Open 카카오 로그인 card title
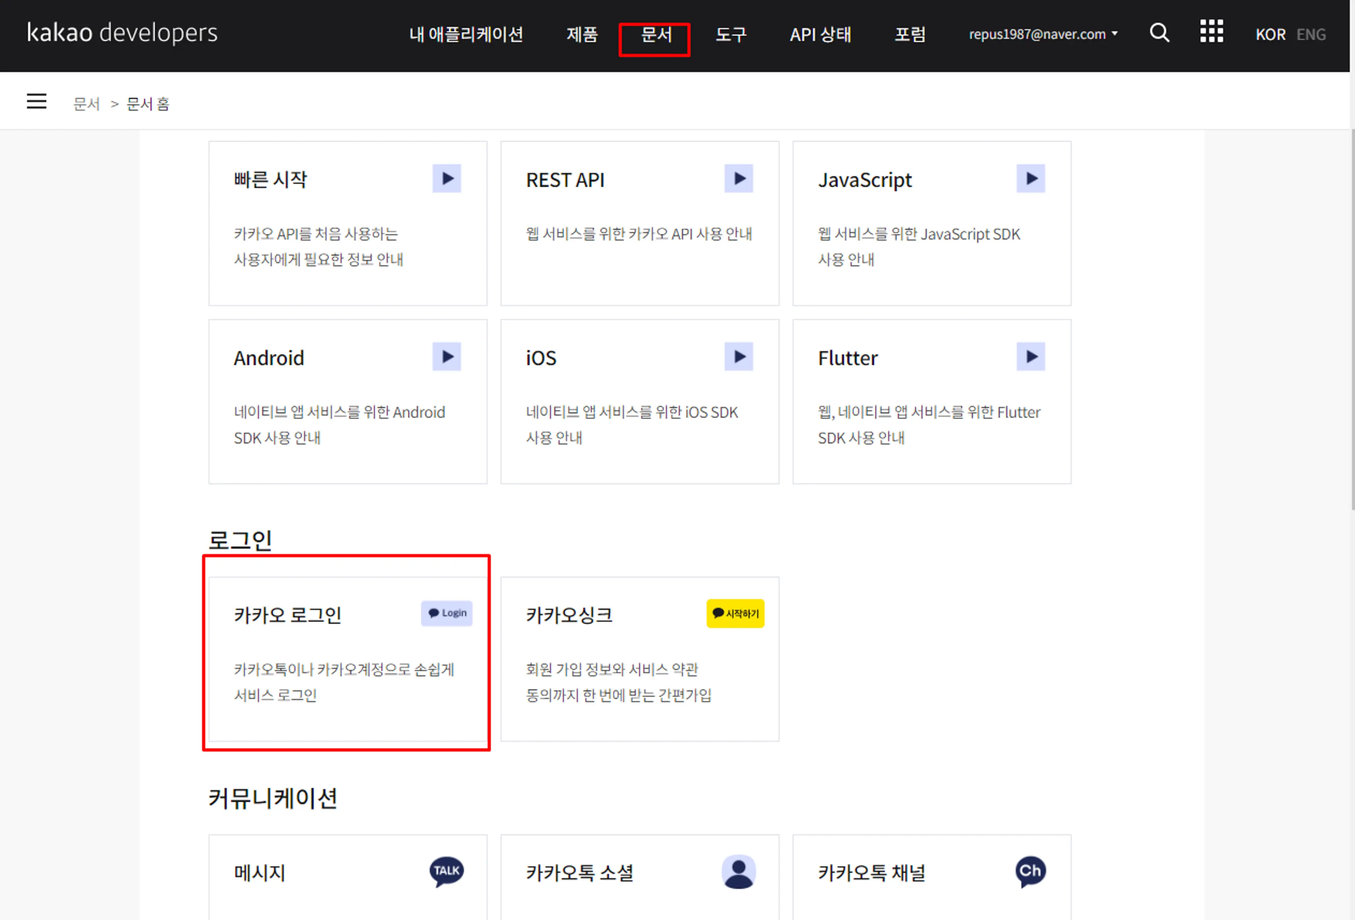 [x=288, y=615]
